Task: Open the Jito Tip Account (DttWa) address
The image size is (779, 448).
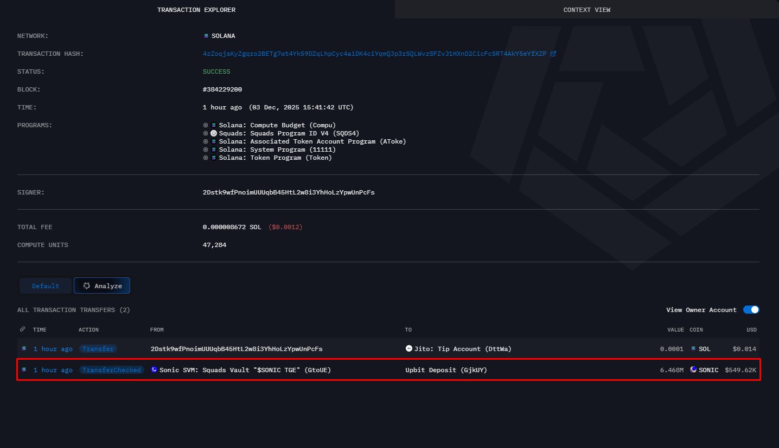Action: (463, 349)
